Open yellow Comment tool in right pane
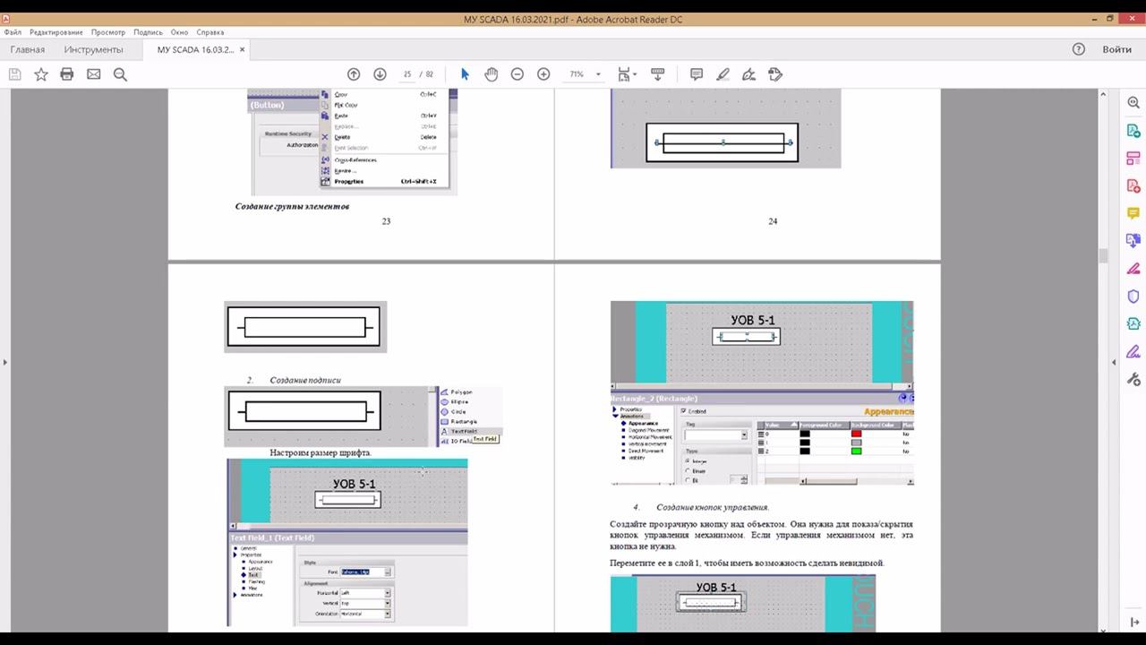 click(1133, 213)
